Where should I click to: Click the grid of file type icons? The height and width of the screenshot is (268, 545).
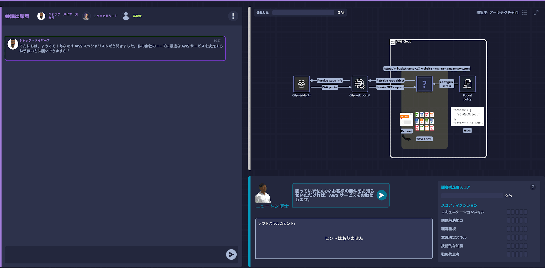click(424, 121)
